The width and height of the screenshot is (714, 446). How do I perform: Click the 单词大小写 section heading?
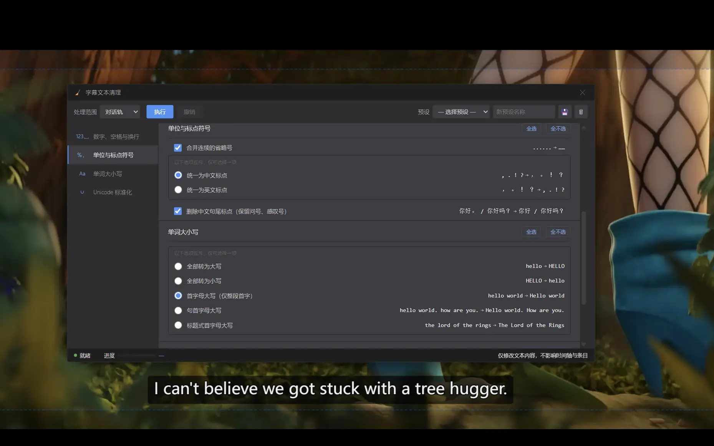pyautogui.click(x=183, y=232)
